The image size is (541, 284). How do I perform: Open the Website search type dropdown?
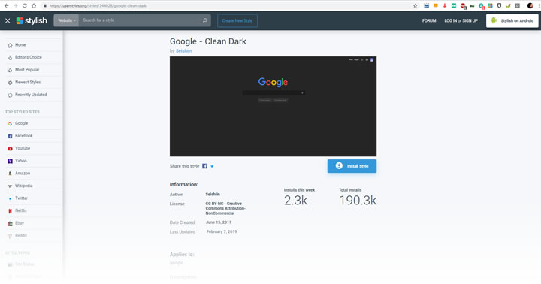[66, 20]
